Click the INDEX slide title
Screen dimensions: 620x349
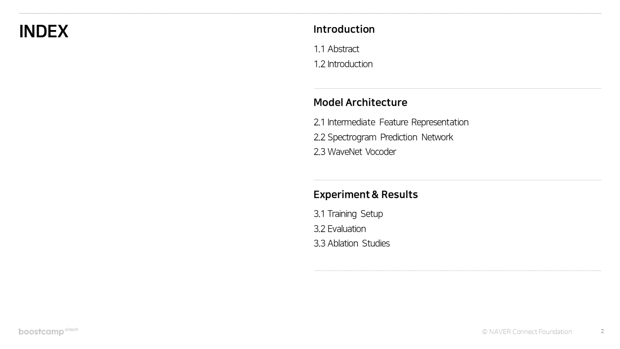click(x=44, y=32)
